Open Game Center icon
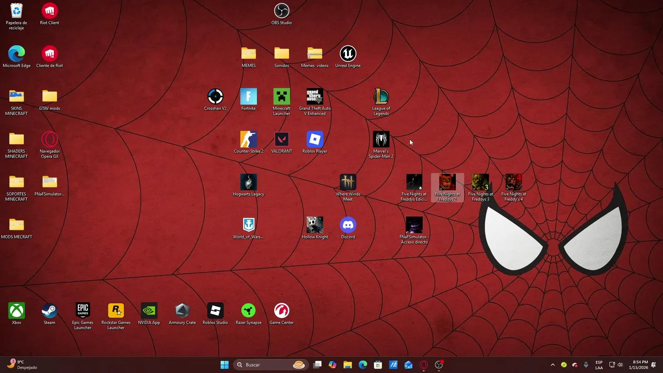This screenshot has width=663, height=373. [281, 314]
